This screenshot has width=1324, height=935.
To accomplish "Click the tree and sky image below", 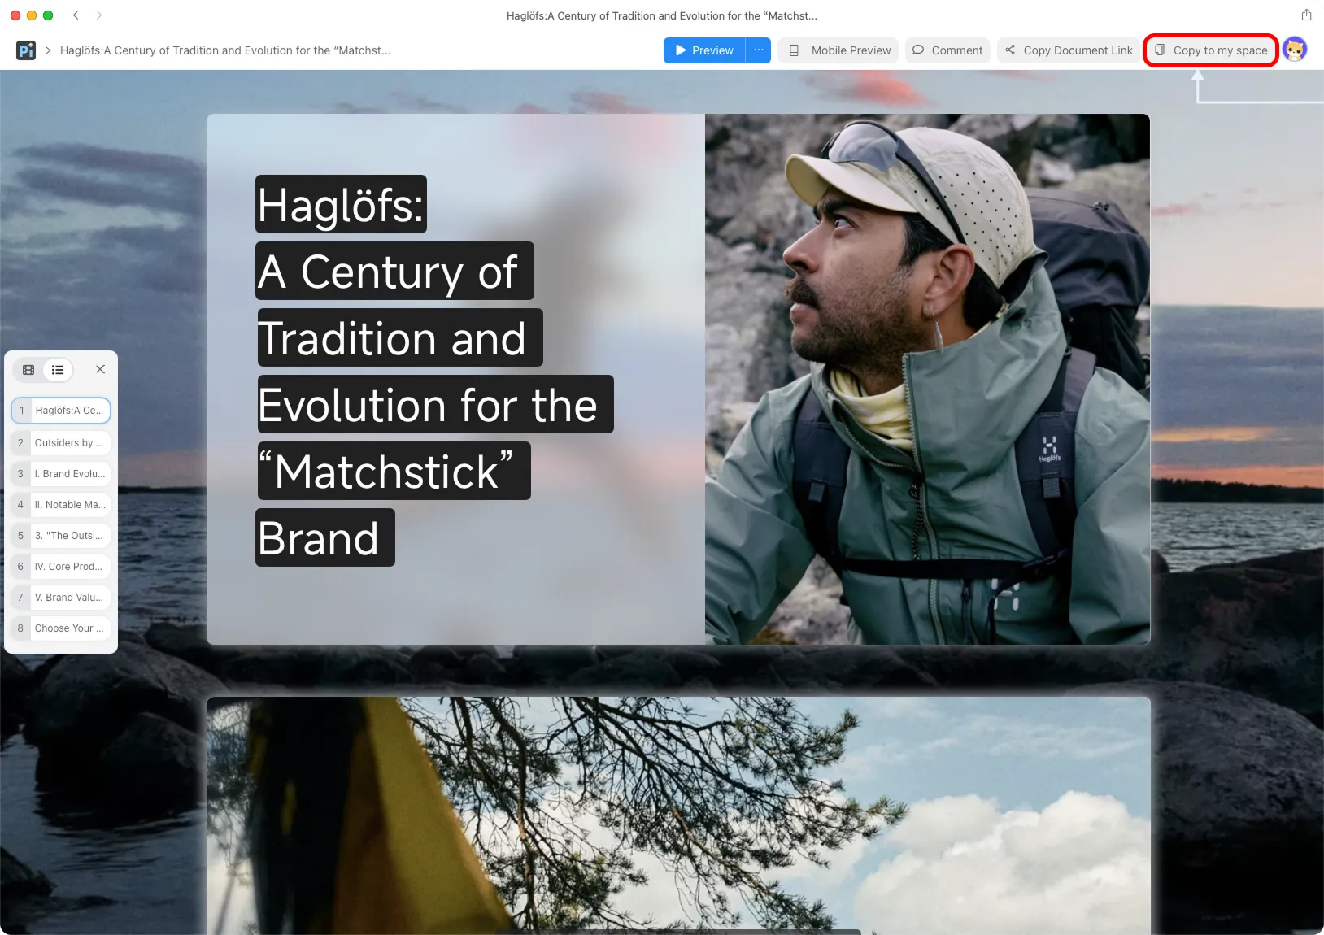I will coord(678,815).
